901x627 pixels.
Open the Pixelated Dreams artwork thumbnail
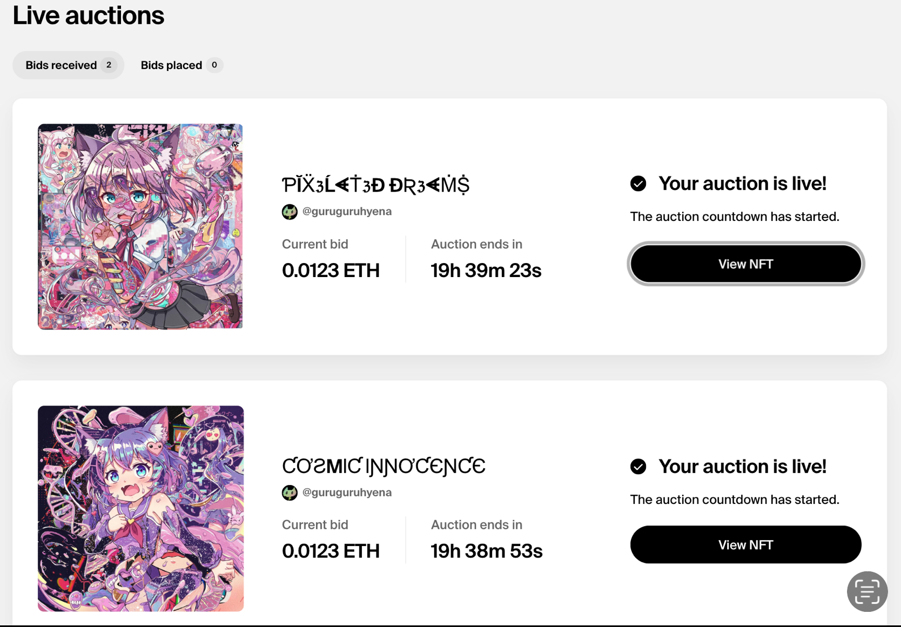140,226
